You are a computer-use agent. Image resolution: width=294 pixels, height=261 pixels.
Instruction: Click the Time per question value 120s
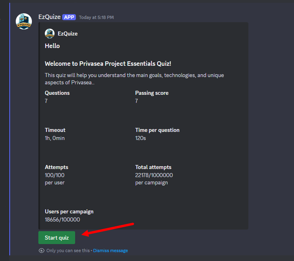click(x=141, y=138)
